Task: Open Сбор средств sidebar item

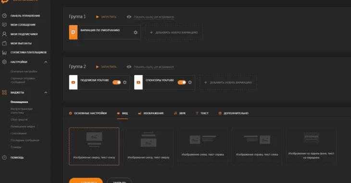Action: (19, 119)
